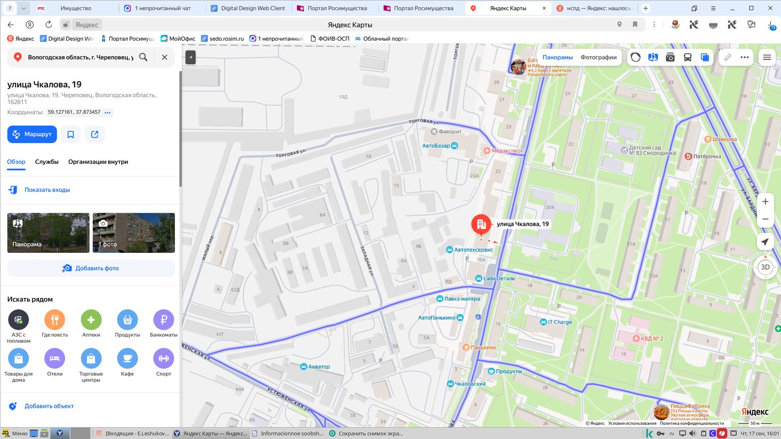The height and width of the screenshot is (439, 781).
Task: Toggle street panoramas layer icon on map toolbar
Action: tap(653, 57)
